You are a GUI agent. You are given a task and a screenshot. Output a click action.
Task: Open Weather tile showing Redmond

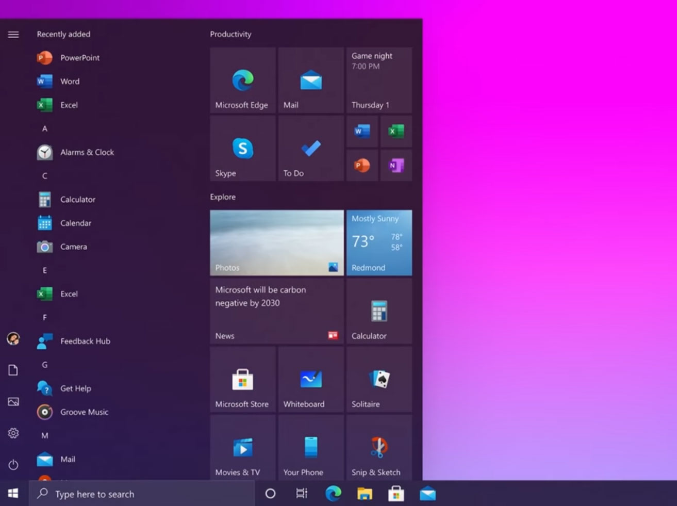tap(379, 243)
